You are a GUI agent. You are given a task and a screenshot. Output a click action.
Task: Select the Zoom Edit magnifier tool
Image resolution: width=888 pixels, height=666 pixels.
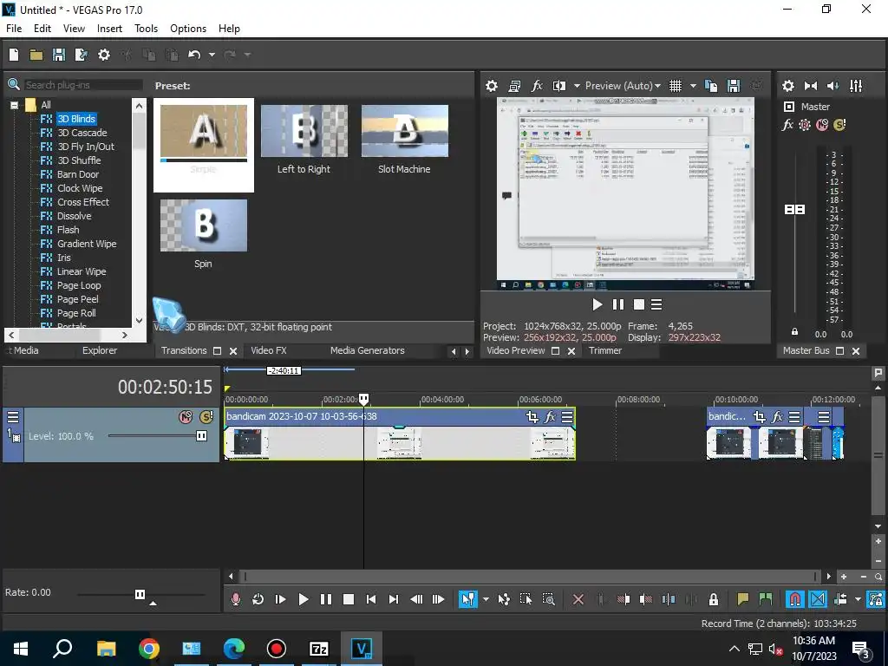[548, 599]
